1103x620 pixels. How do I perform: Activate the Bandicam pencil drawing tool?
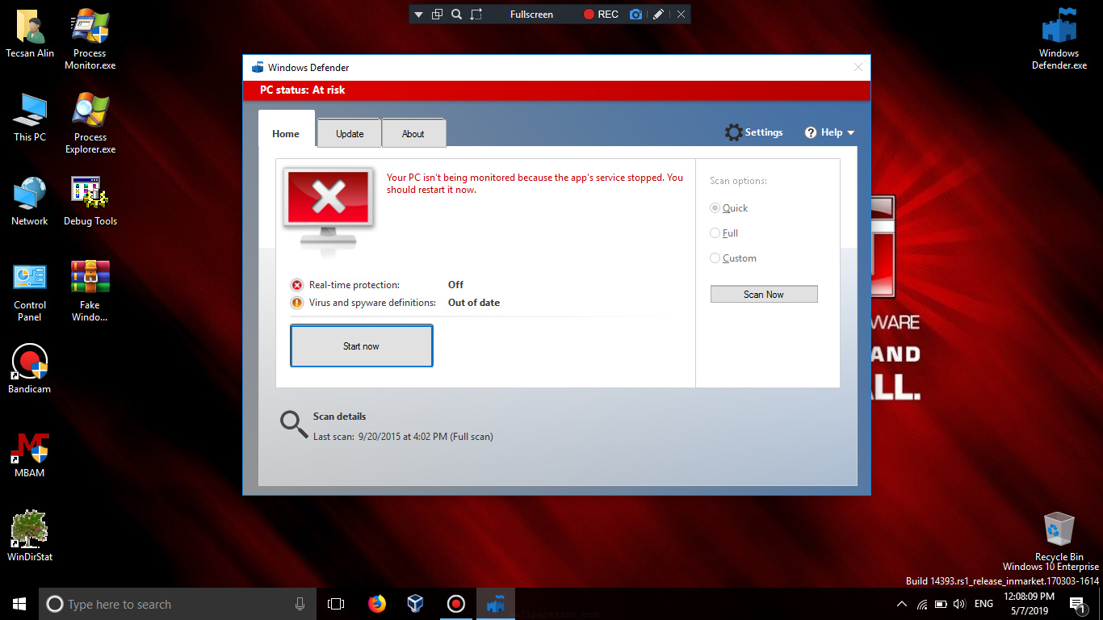[659, 14]
